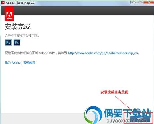
Task: Click the Adobe Photoshop CC window title text
Action: 20,3
